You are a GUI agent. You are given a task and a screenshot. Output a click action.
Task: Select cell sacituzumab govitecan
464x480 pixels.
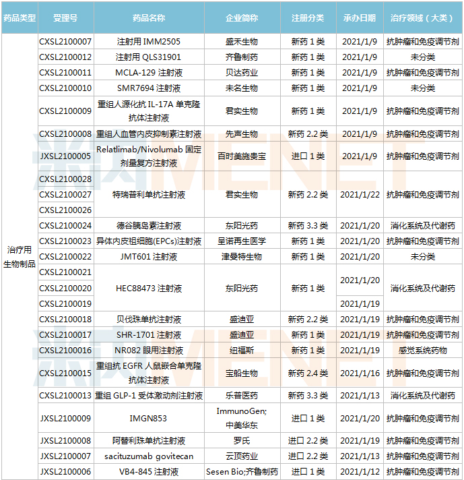click(x=149, y=456)
